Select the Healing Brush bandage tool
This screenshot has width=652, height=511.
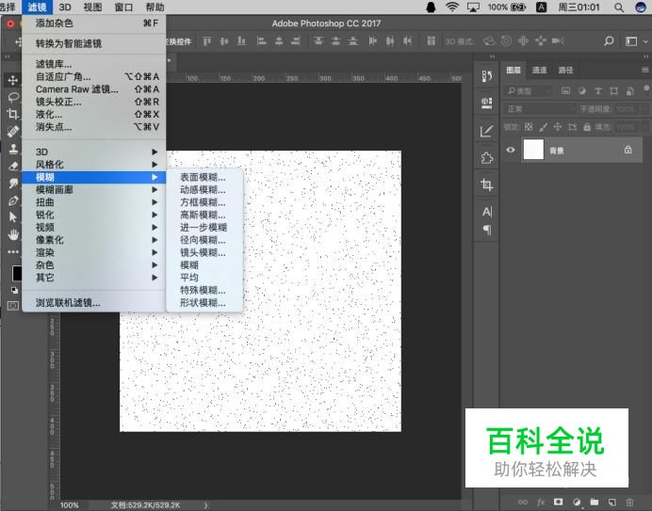click(13, 132)
